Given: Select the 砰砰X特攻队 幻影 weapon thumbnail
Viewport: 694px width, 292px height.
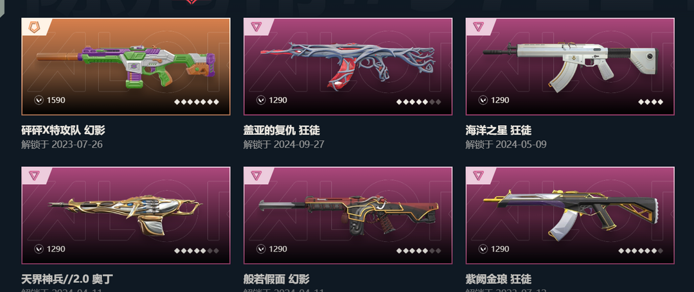Looking at the screenshot, I should 126,66.
